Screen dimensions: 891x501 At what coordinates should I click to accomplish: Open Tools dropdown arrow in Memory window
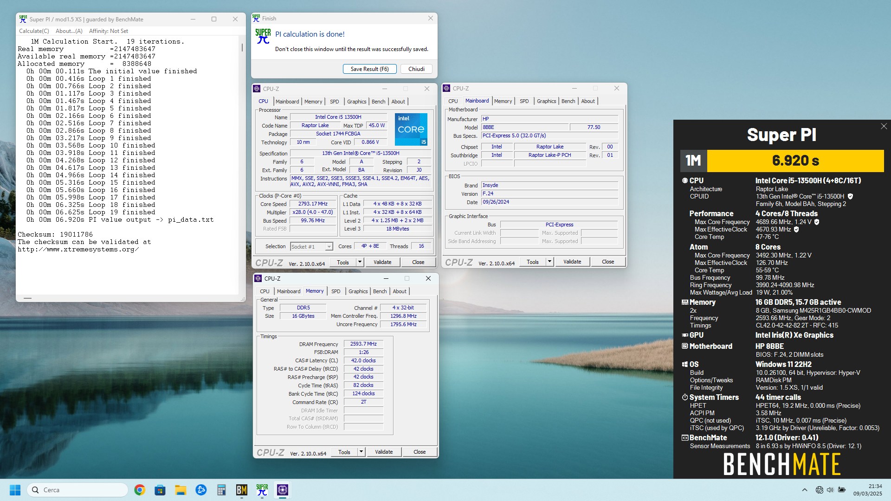(x=361, y=452)
